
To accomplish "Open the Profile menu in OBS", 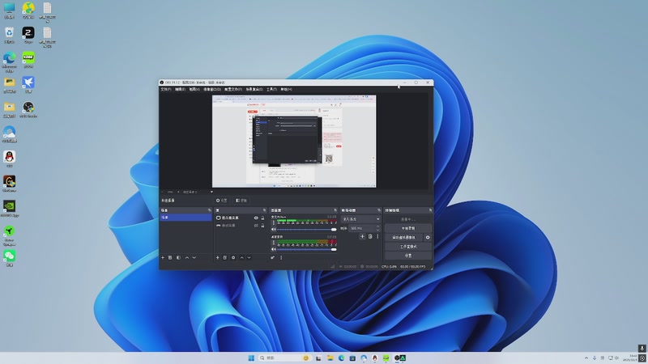I will pyautogui.click(x=232, y=89).
